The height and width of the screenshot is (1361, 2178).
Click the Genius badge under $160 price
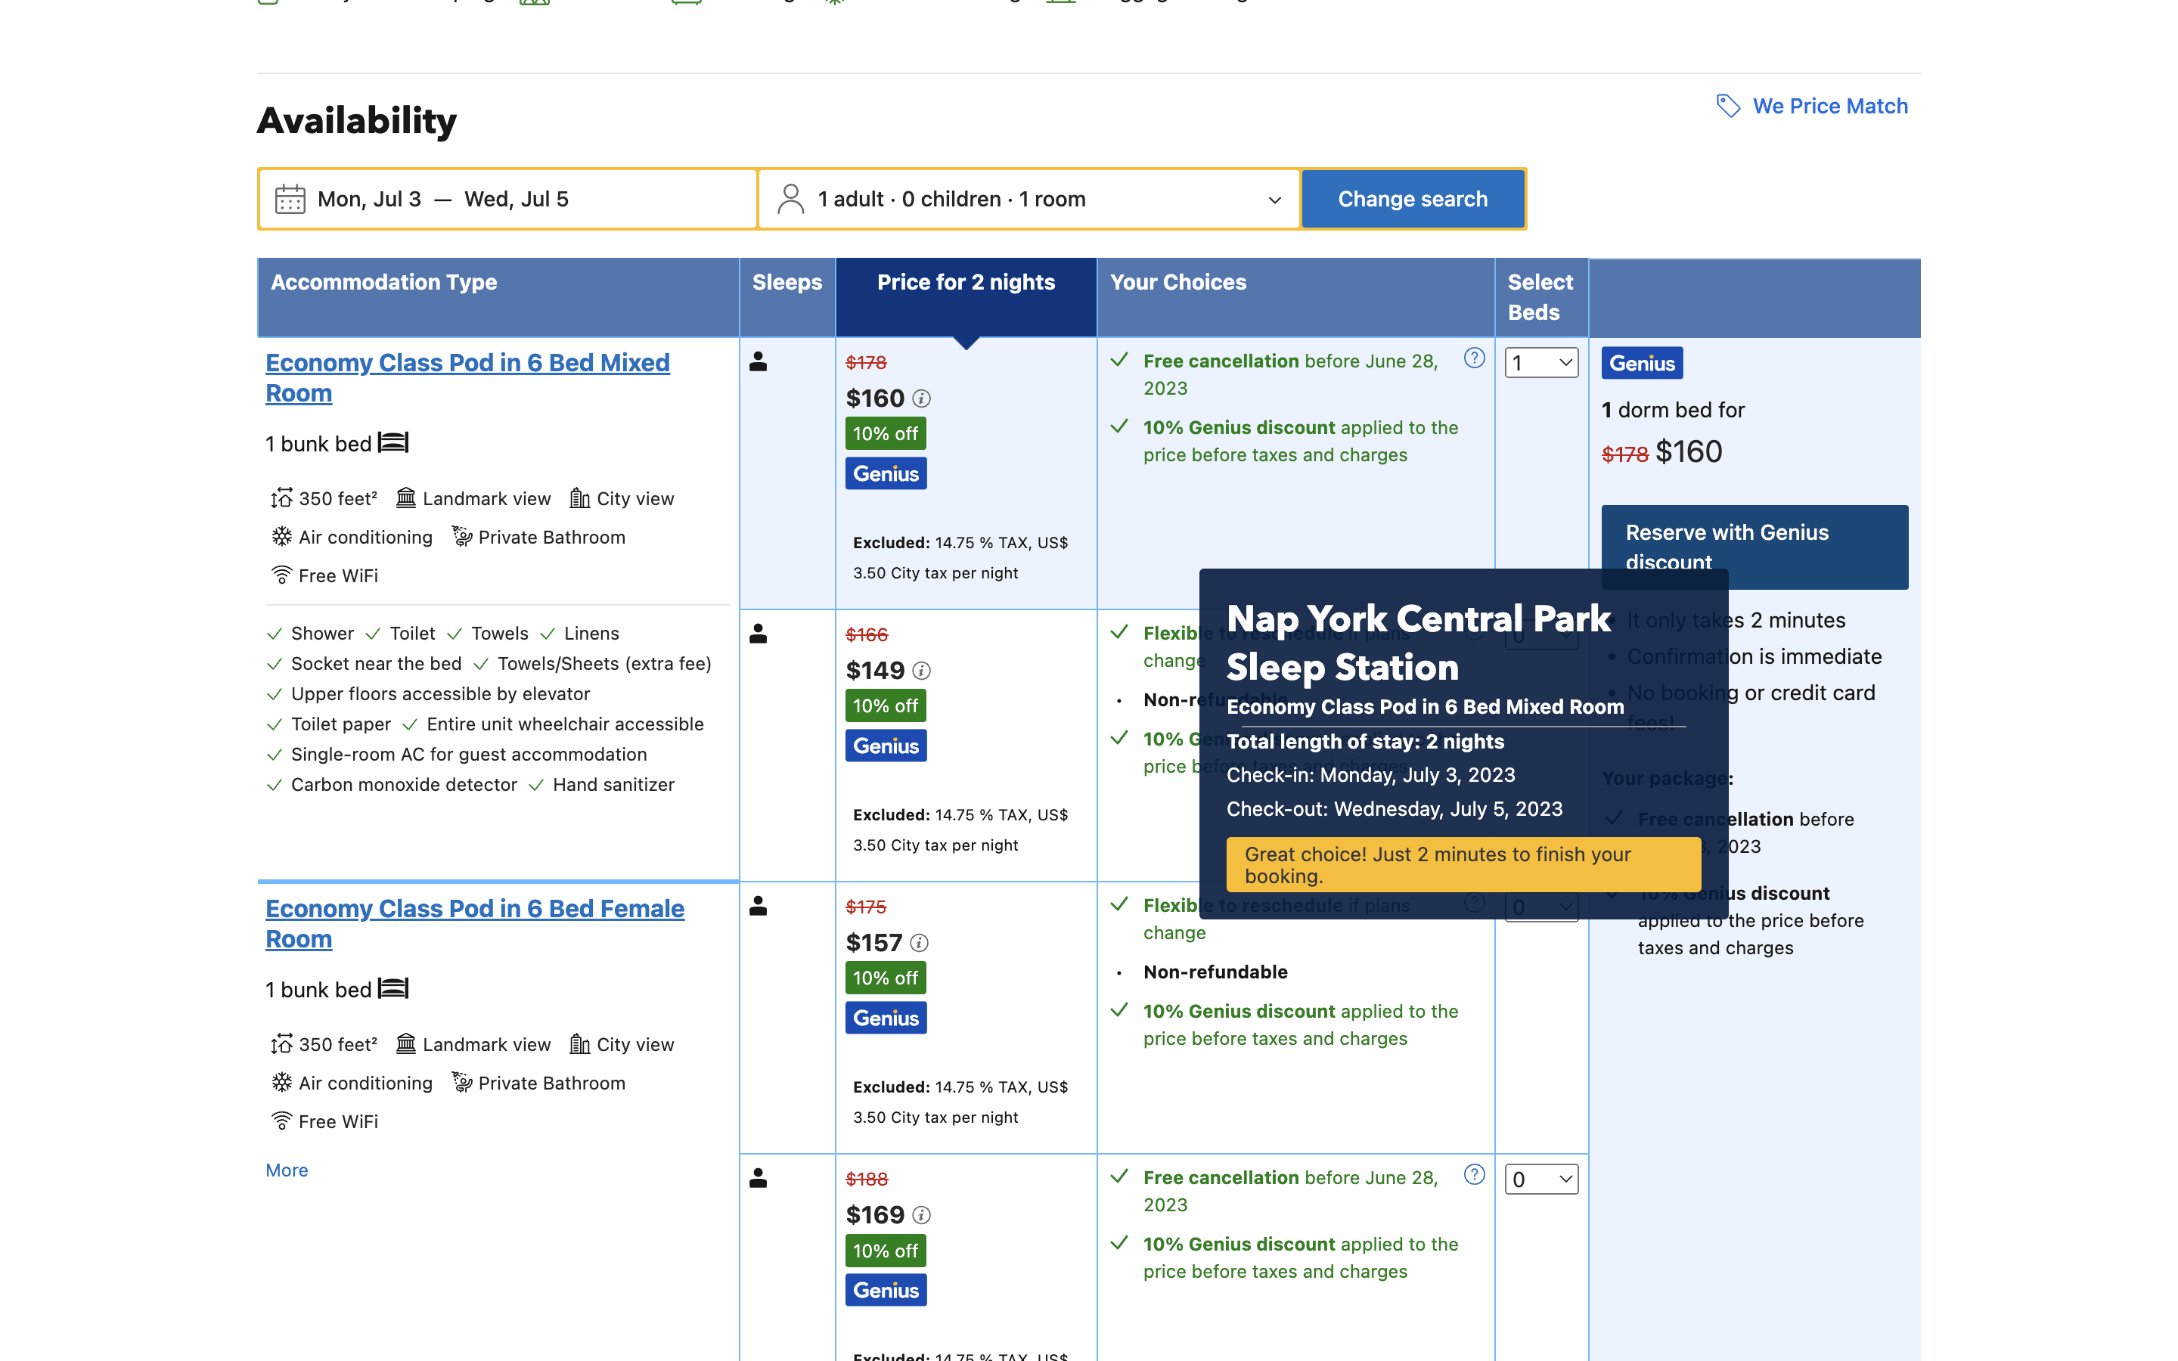click(x=886, y=473)
